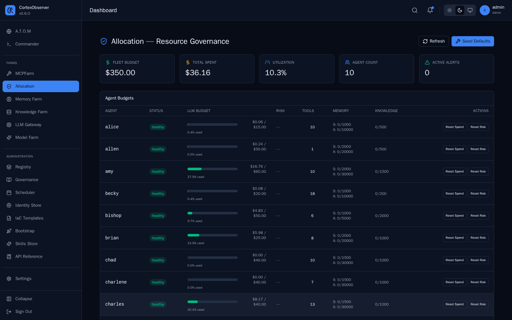Viewport: 512px width, 320px height.
Task: Reset Risk for agent amy
Action: coord(478,172)
